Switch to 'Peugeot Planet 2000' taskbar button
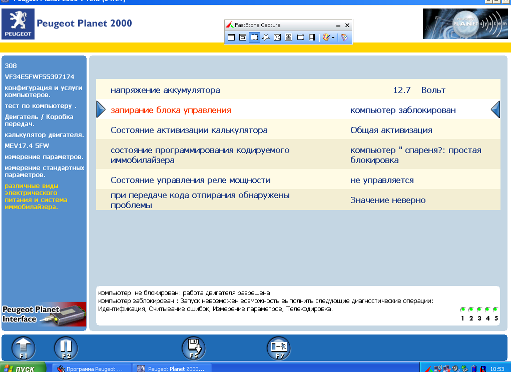The image size is (511, 372). 173,368
